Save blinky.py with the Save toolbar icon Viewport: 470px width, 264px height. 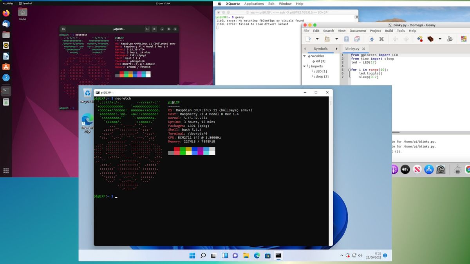(346, 38)
